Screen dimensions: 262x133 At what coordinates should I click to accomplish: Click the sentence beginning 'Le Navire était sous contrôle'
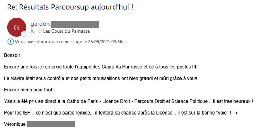click(101, 78)
